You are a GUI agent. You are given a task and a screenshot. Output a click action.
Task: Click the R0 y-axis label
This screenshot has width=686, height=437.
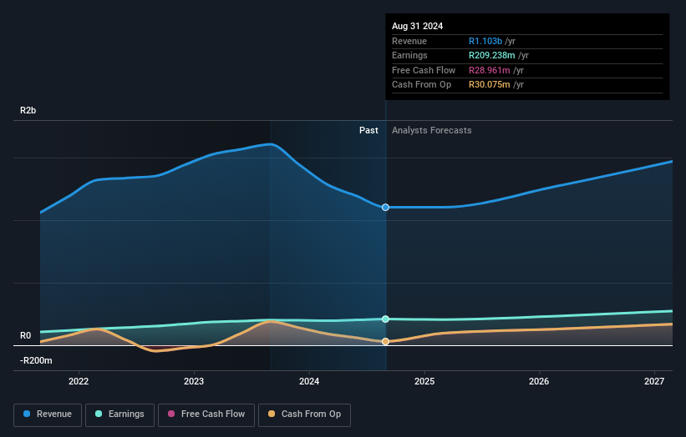pos(25,336)
